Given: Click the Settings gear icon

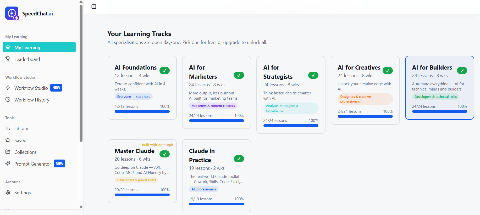Looking at the screenshot, I should (x=8, y=193).
